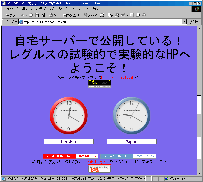
Task: Open the Favorites (お気に入り) toolbar button
Action: click(x=72, y=15)
